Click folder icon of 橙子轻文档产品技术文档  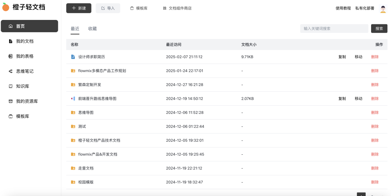pyautogui.click(x=73, y=140)
